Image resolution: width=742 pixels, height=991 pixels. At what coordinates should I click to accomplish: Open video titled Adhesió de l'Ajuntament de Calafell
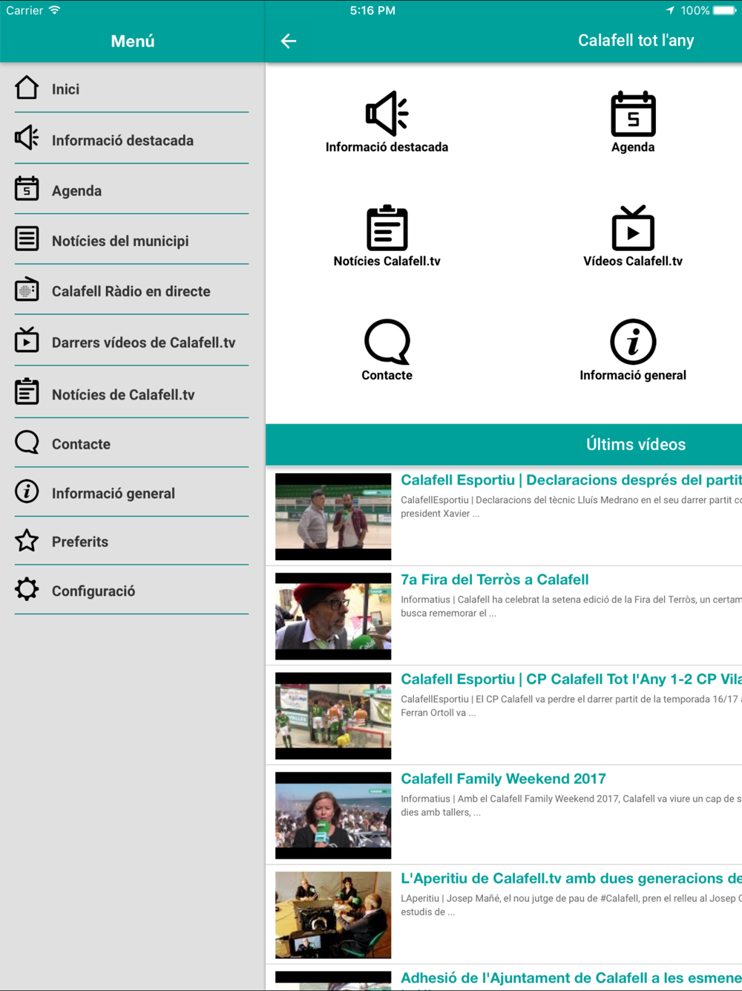[571, 978]
